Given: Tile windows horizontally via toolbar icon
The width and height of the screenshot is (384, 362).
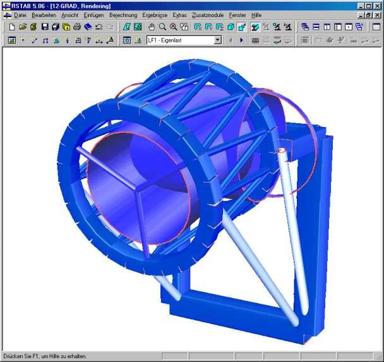Looking at the screenshot, I should [316, 27].
